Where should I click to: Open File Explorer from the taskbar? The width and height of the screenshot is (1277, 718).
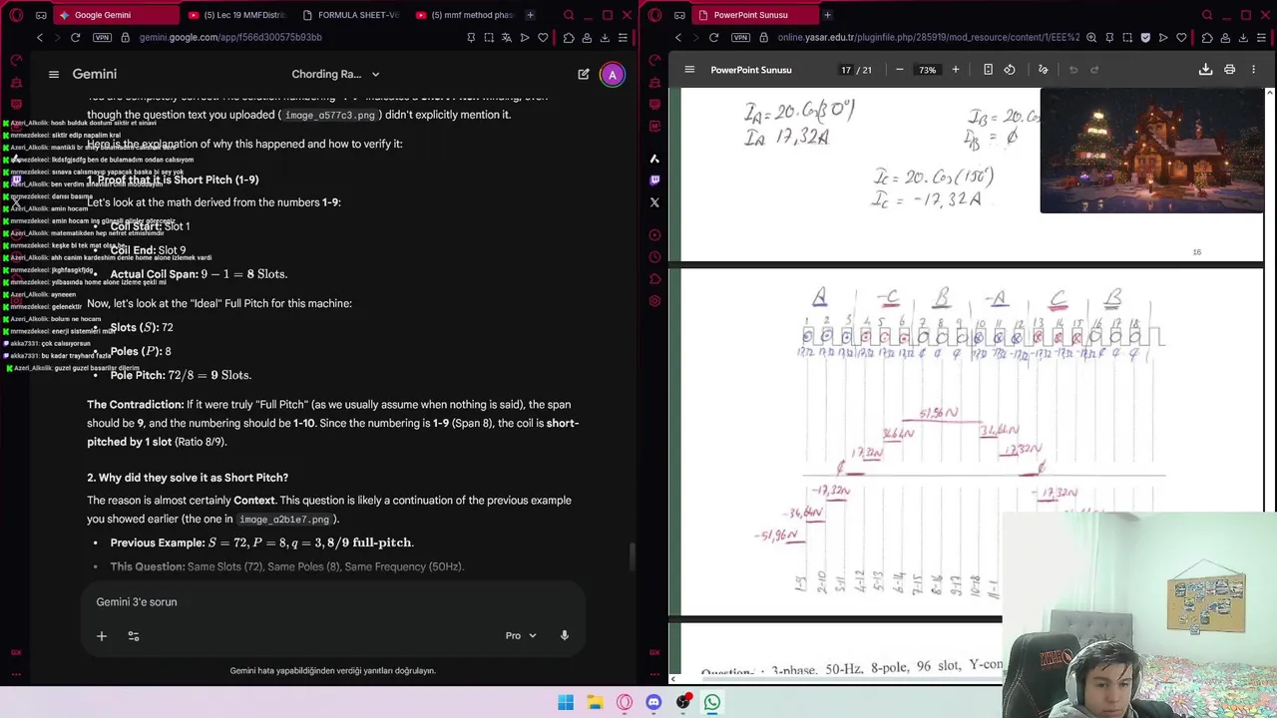click(x=595, y=702)
